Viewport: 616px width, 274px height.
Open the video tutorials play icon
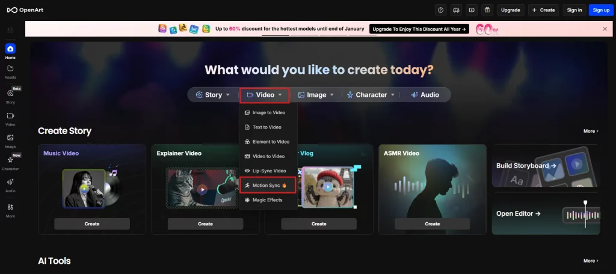click(x=472, y=10)
